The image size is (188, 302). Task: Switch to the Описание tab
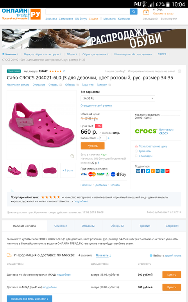click(61, 226)
